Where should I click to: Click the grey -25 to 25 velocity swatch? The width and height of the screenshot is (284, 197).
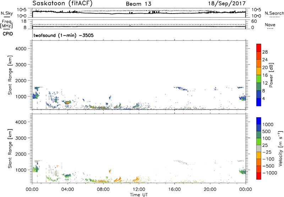[x=259, y=148]
